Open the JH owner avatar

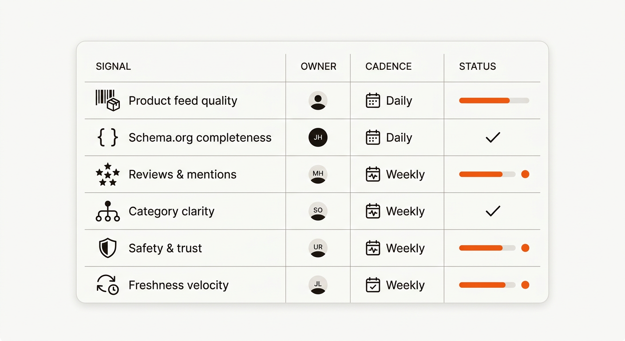318,138
